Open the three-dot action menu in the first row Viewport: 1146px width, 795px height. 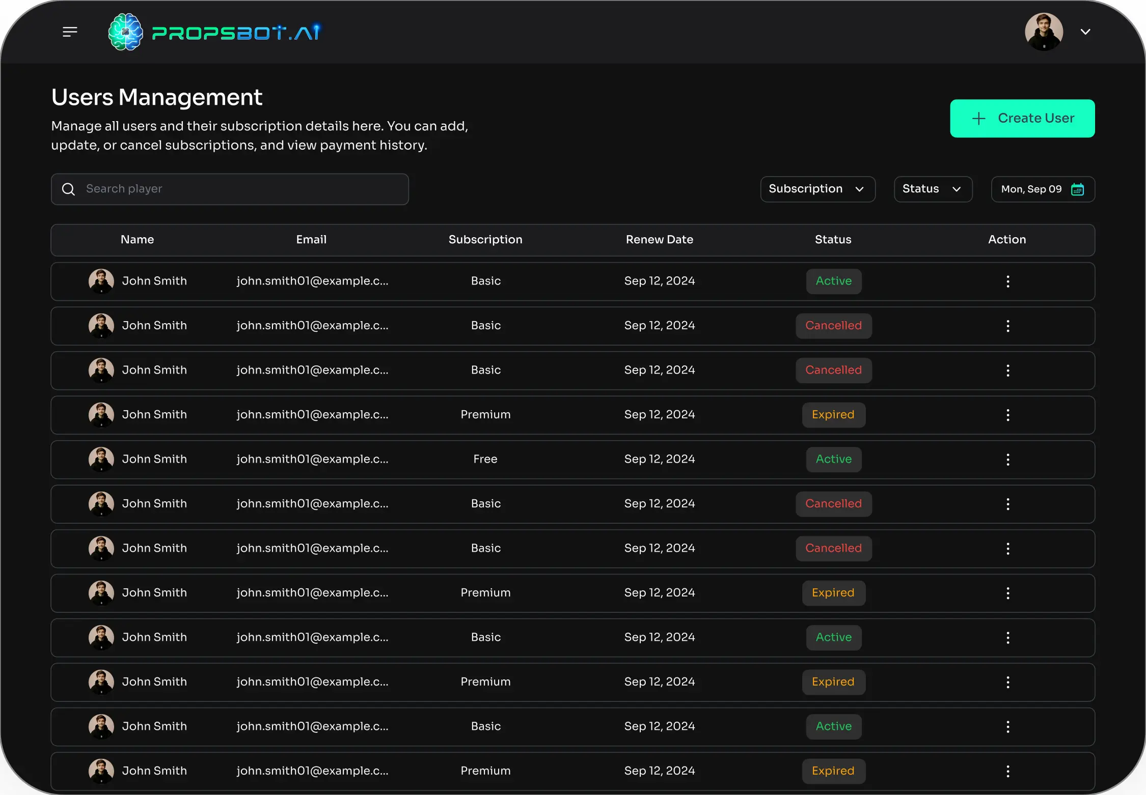[x=1007, y=281]
